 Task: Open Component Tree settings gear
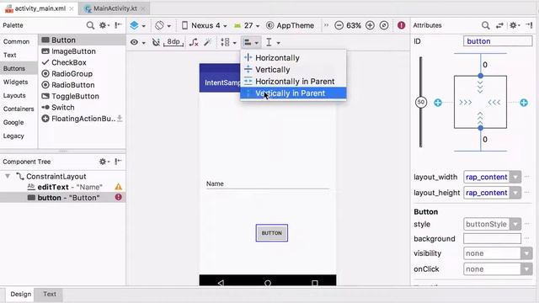point(104,162)
